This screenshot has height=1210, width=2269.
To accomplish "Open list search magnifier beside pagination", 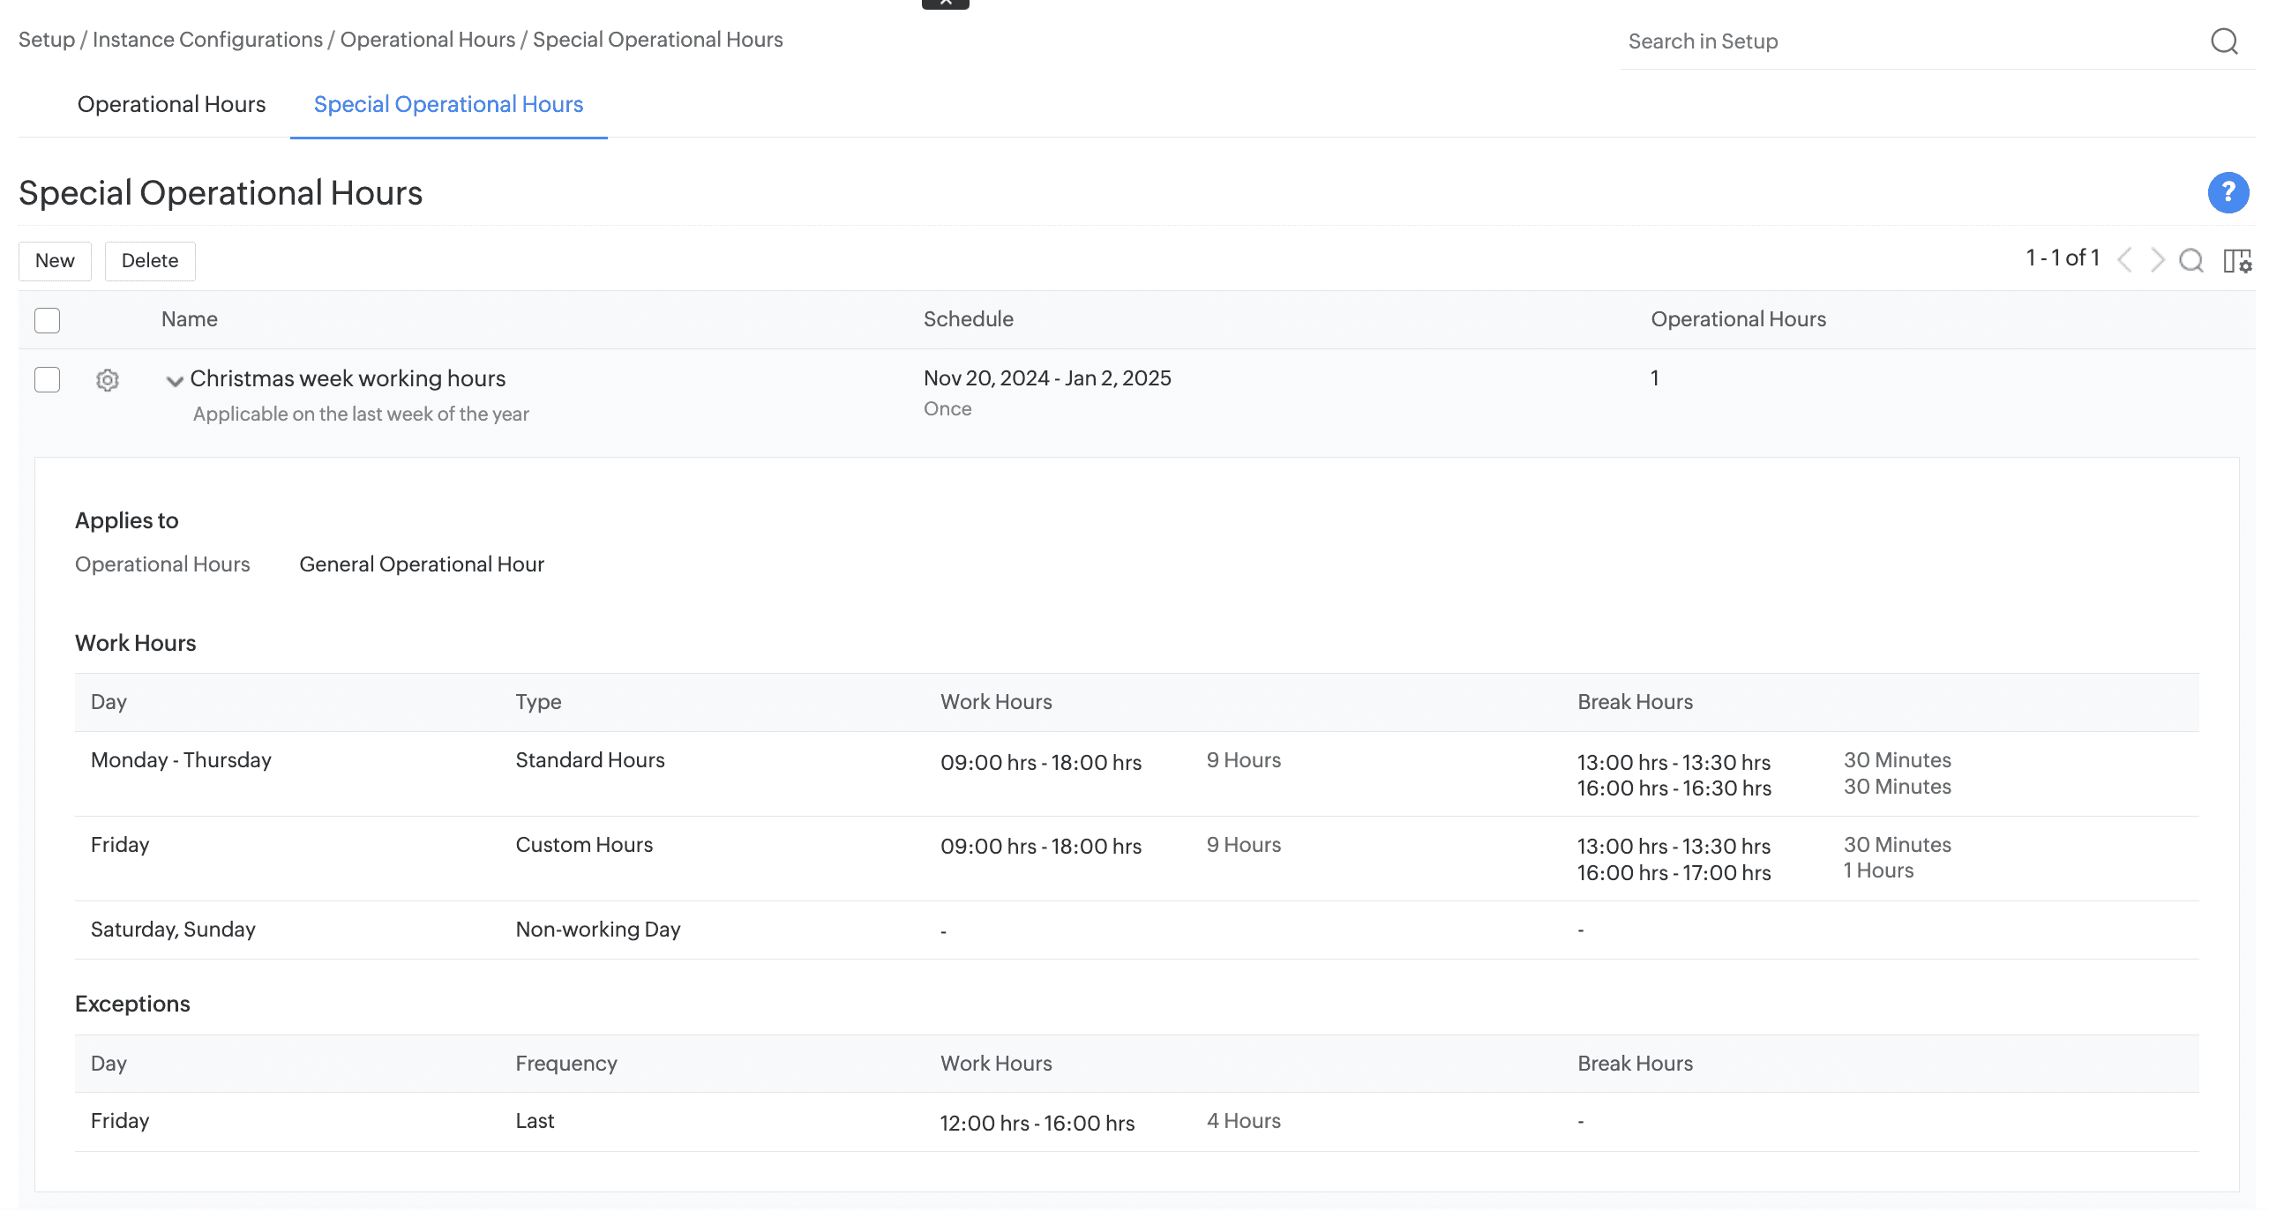I will pos(2190,260).
